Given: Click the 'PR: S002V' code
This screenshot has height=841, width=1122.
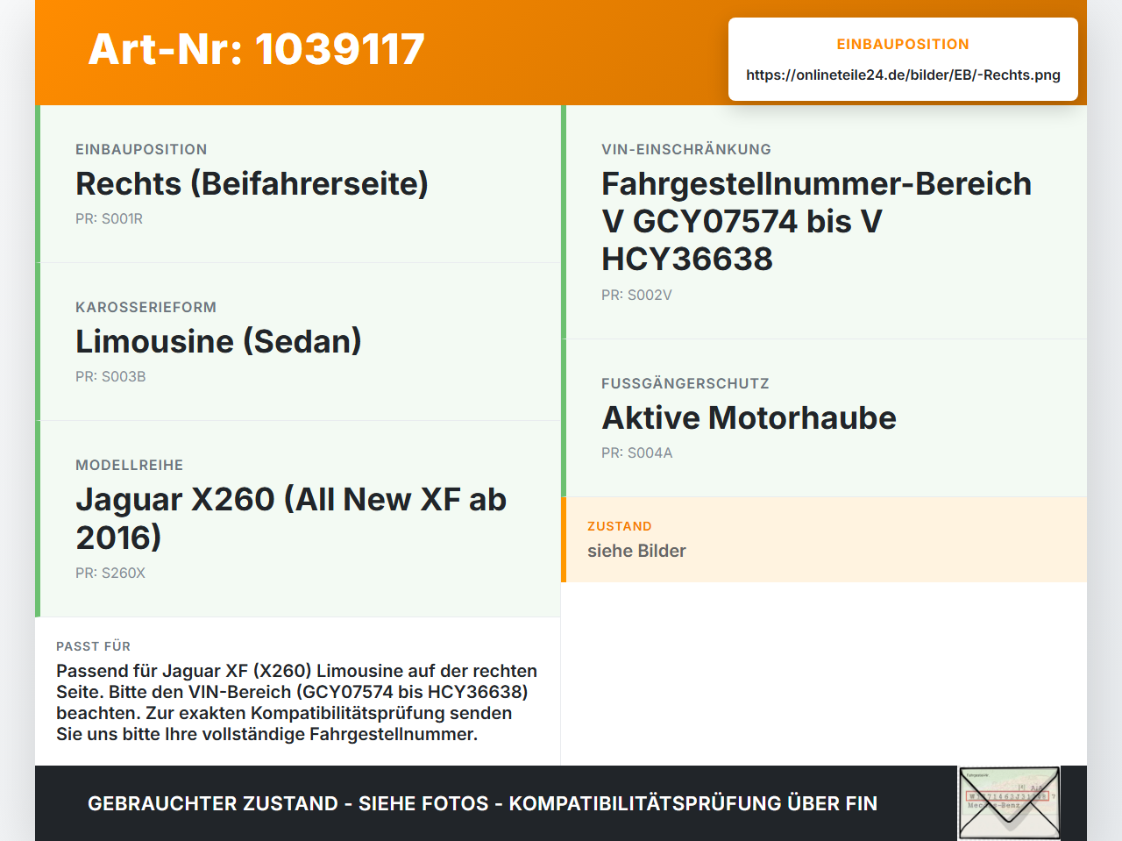Looking at the screenshot, I should [x=636, y=296].
